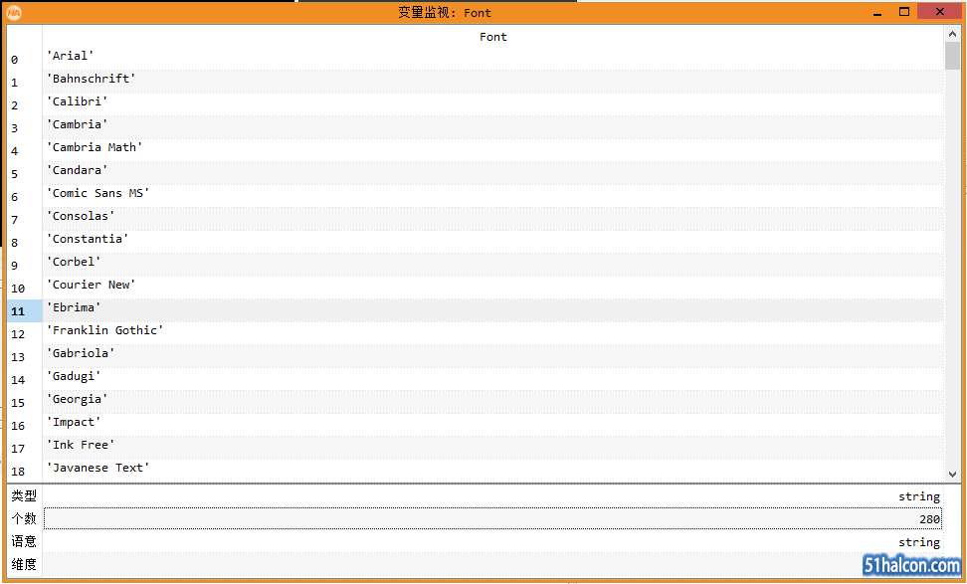Viewport: 967px width, 584px height.
Task: Click the 个数 field showing 280
Action: (x=492, y=518)
